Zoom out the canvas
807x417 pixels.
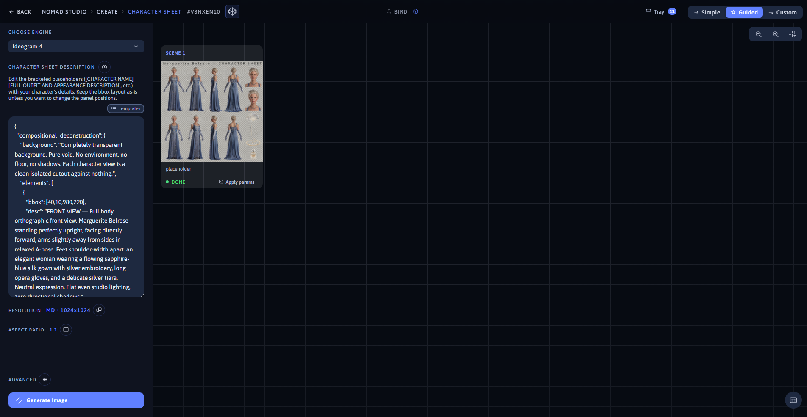point(759,34)
